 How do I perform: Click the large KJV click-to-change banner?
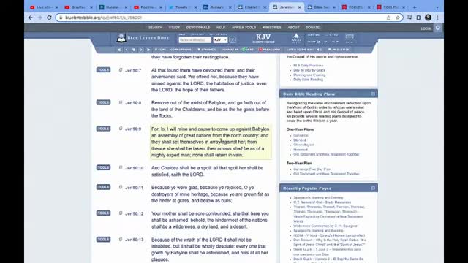point(263,39)
